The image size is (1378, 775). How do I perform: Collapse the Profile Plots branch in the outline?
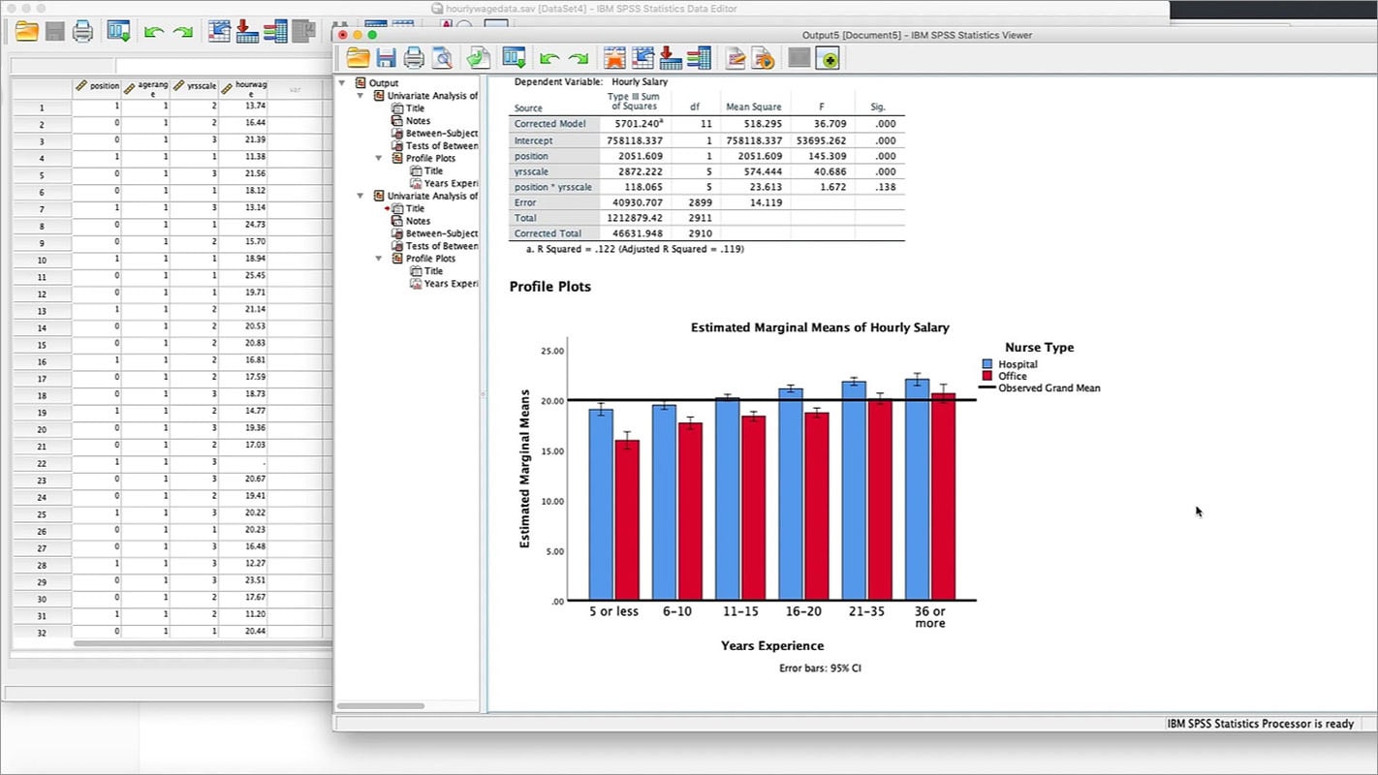point(378,158)
